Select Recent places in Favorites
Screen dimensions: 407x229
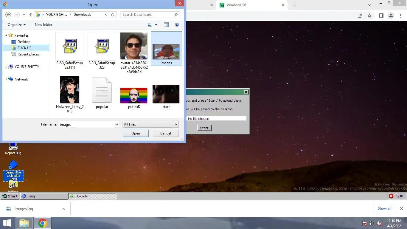click(x=28, y=54)
